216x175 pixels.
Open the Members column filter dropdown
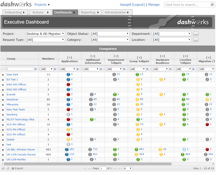pyautogui.click(x=47, y=69)
